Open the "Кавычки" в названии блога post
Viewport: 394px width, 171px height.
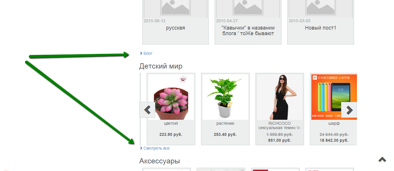[x=248, y=31]
